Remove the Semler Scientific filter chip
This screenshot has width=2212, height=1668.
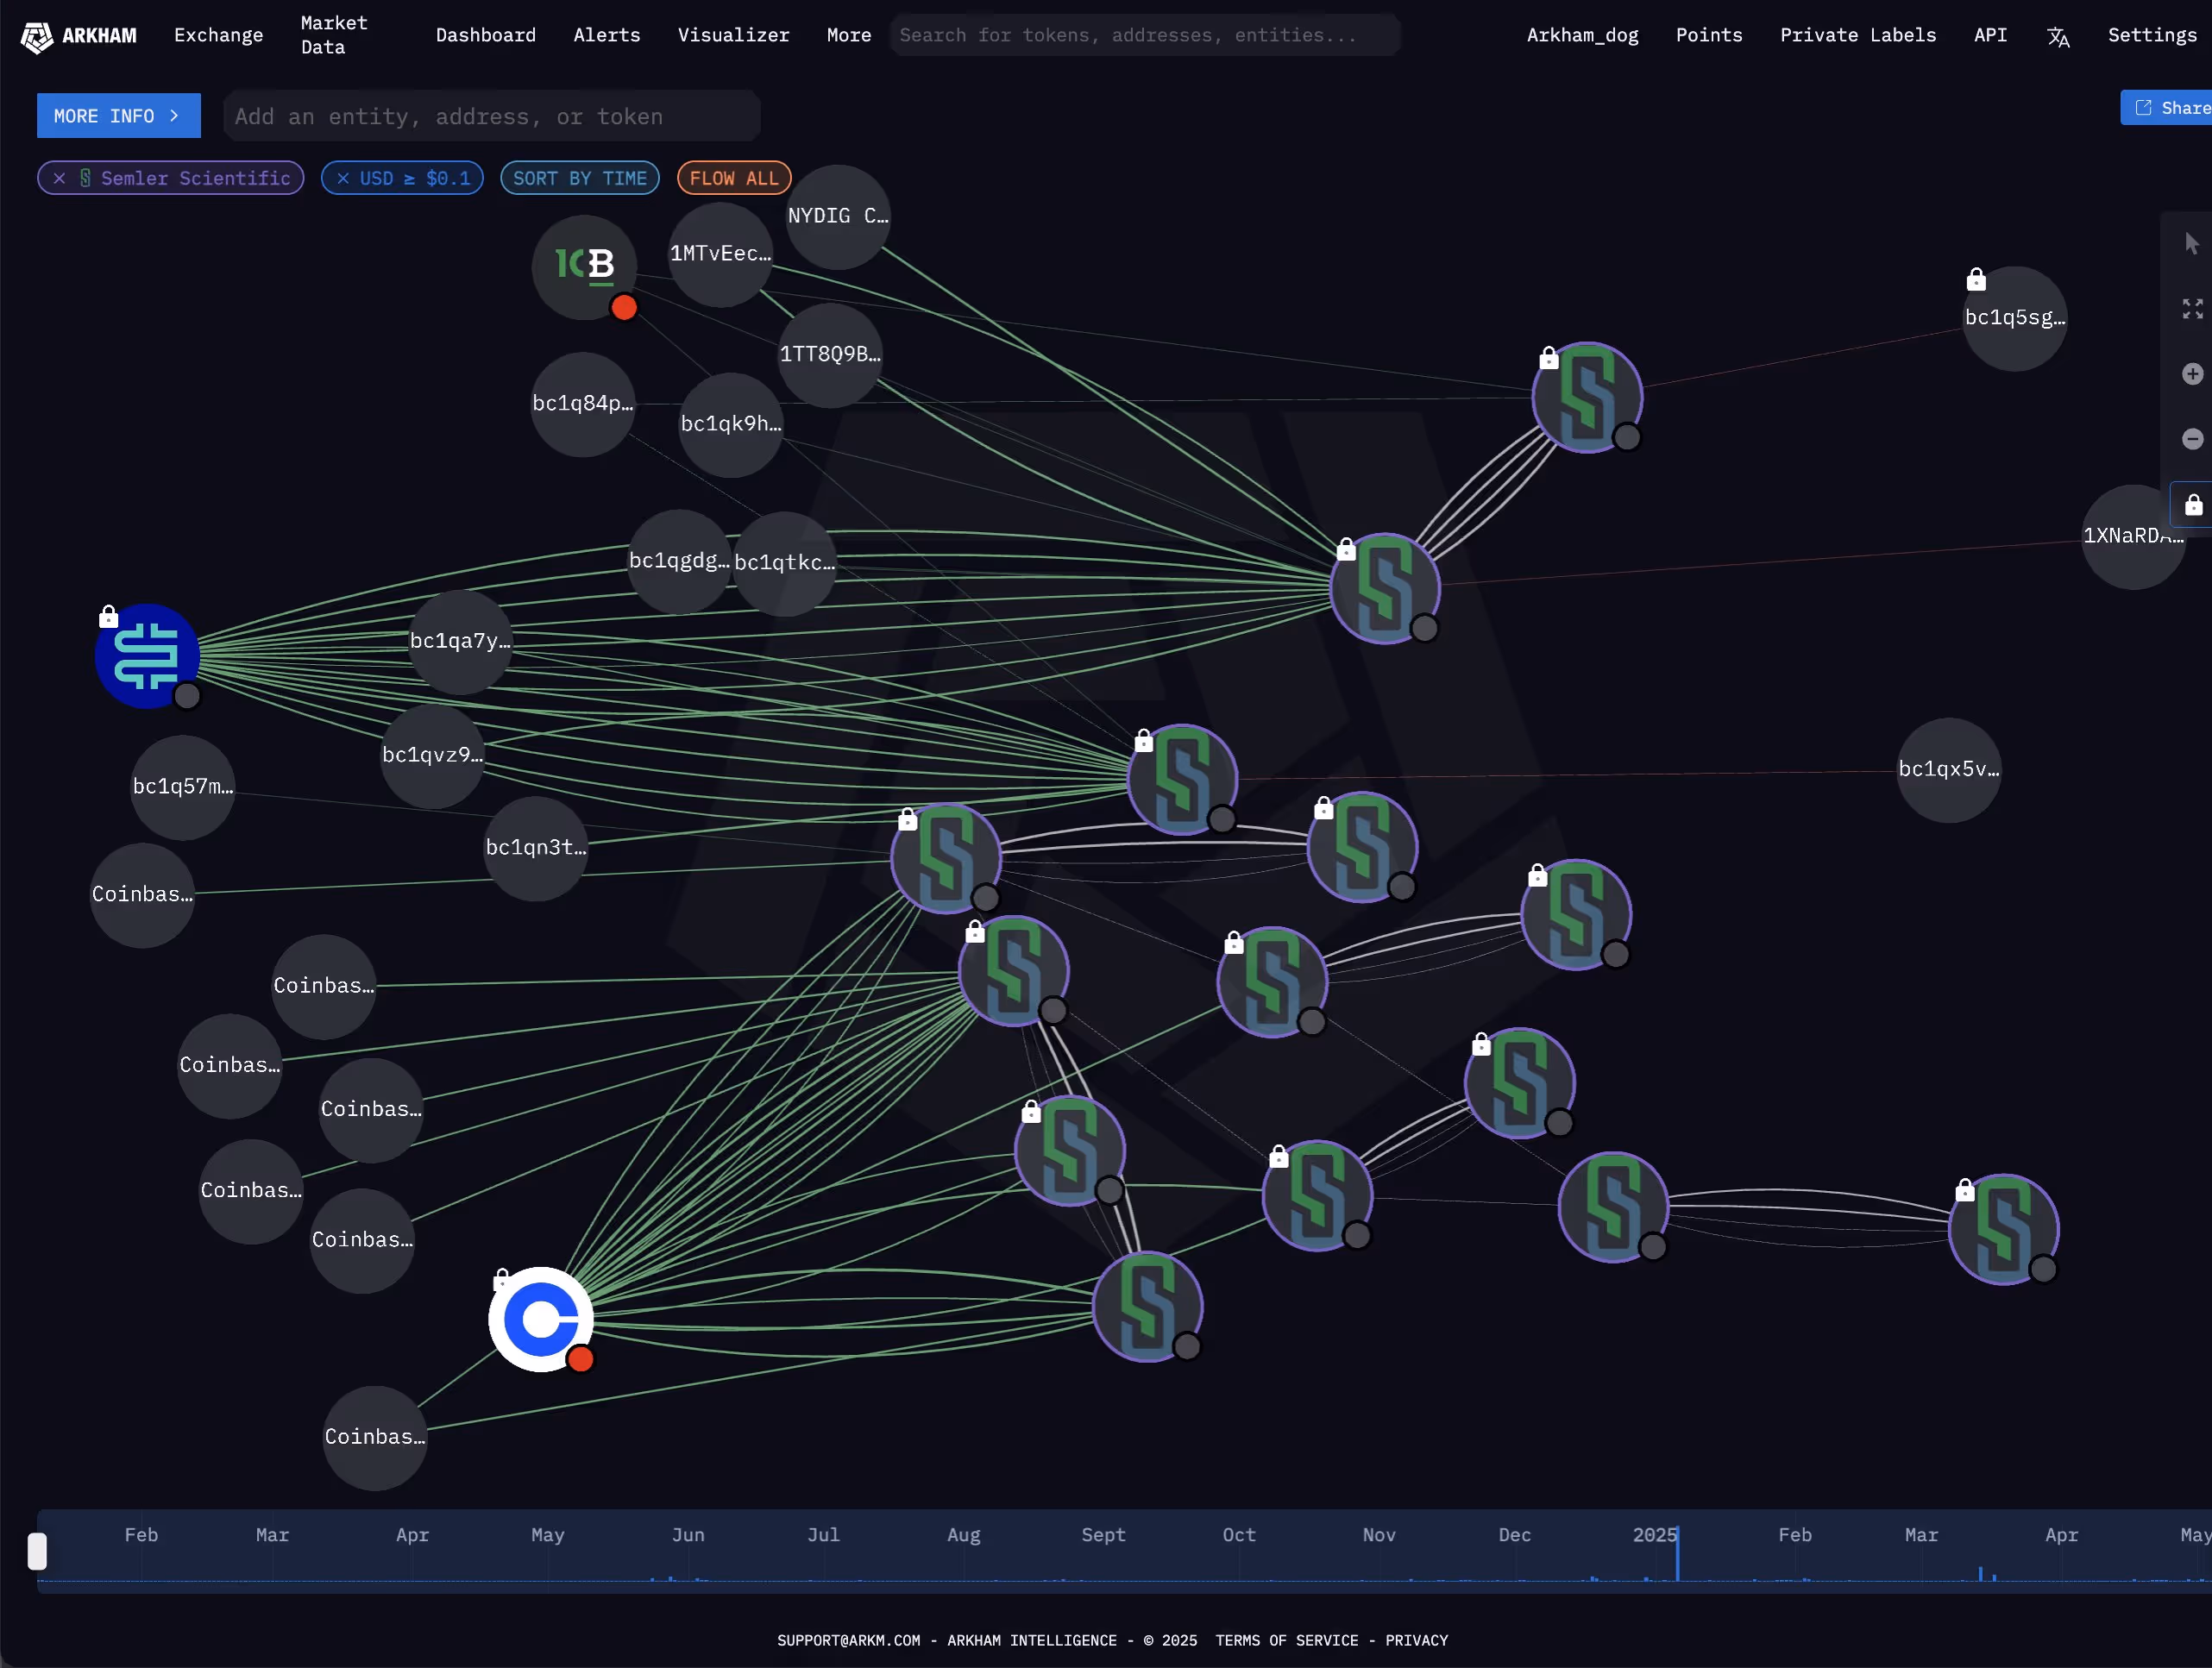tap(60, 178)
